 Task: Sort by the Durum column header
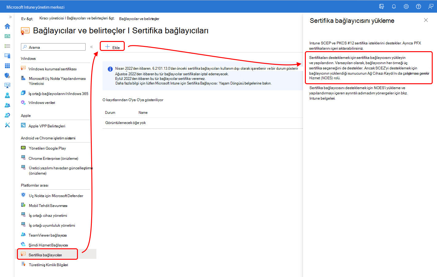coord(110,113)
